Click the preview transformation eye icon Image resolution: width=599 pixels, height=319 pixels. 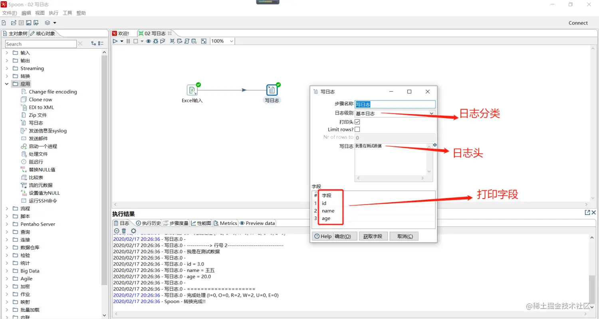click(x=149, y=41)
